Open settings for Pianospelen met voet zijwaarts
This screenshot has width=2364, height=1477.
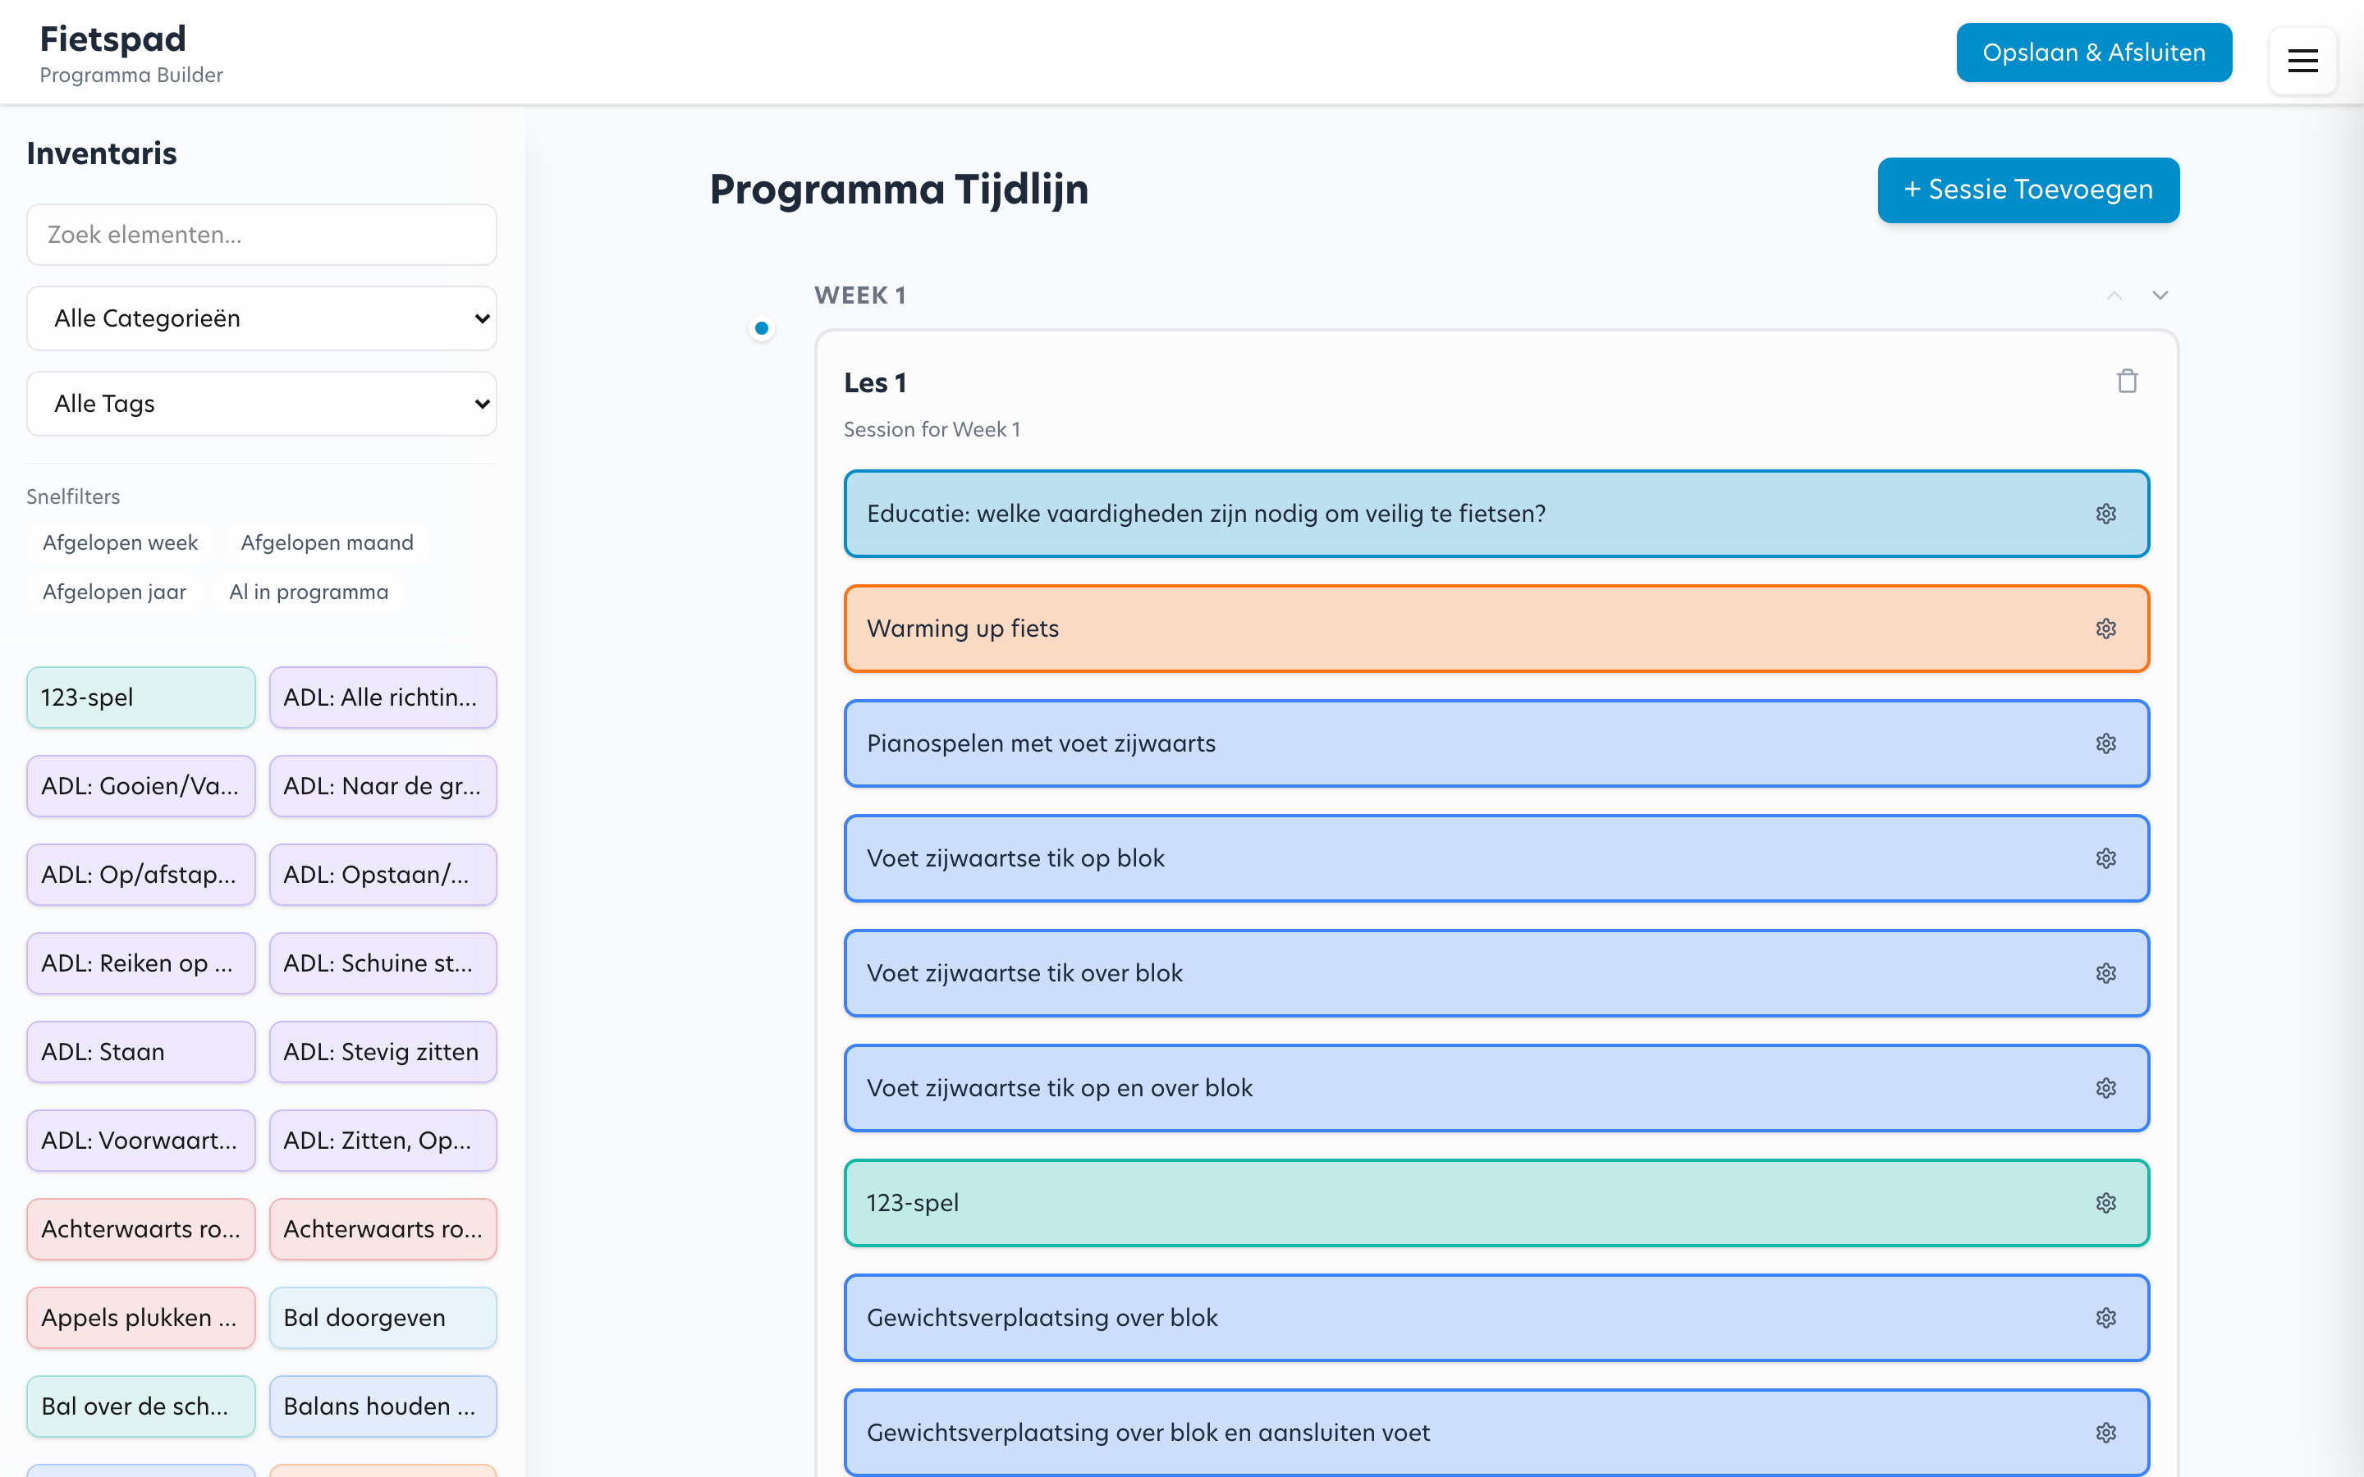click(x=2106, y=743)
